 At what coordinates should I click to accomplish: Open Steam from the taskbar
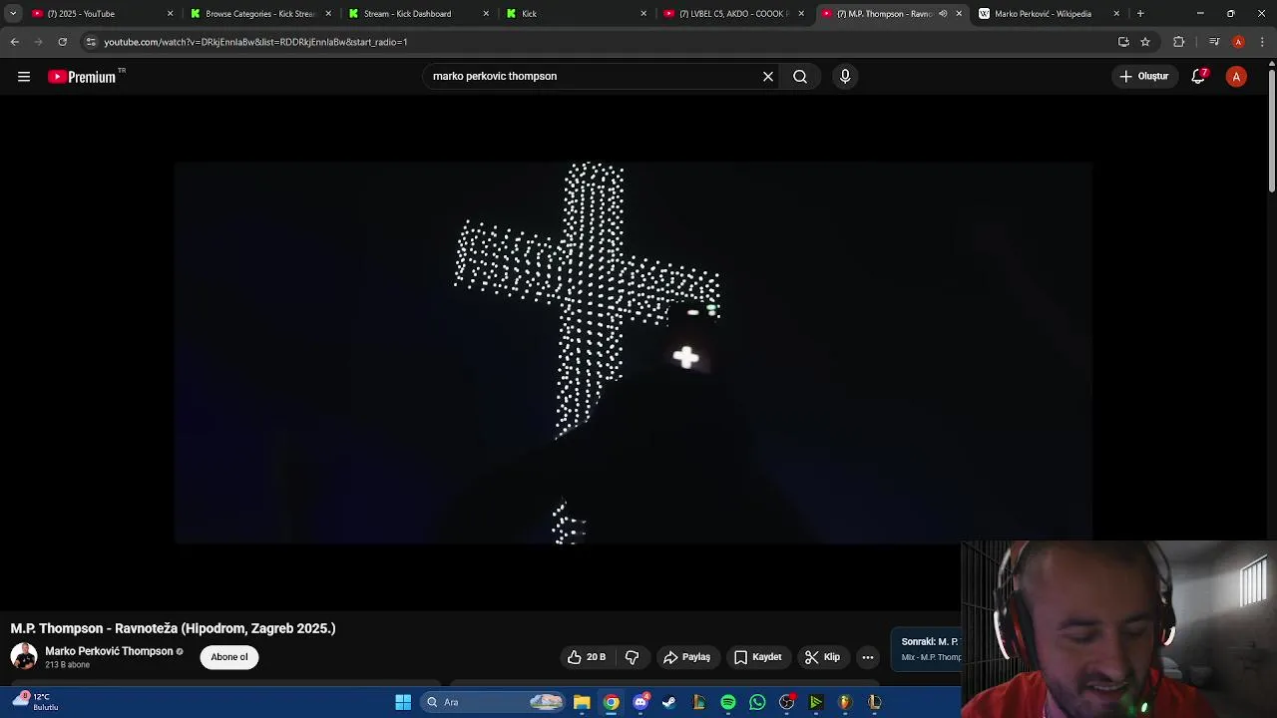point(669,702)
